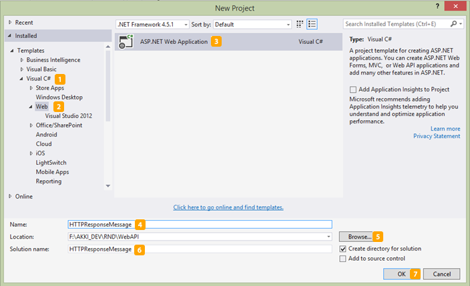Select the Cloud template category
Screen dimensions: 470x286
click(43, 144)
